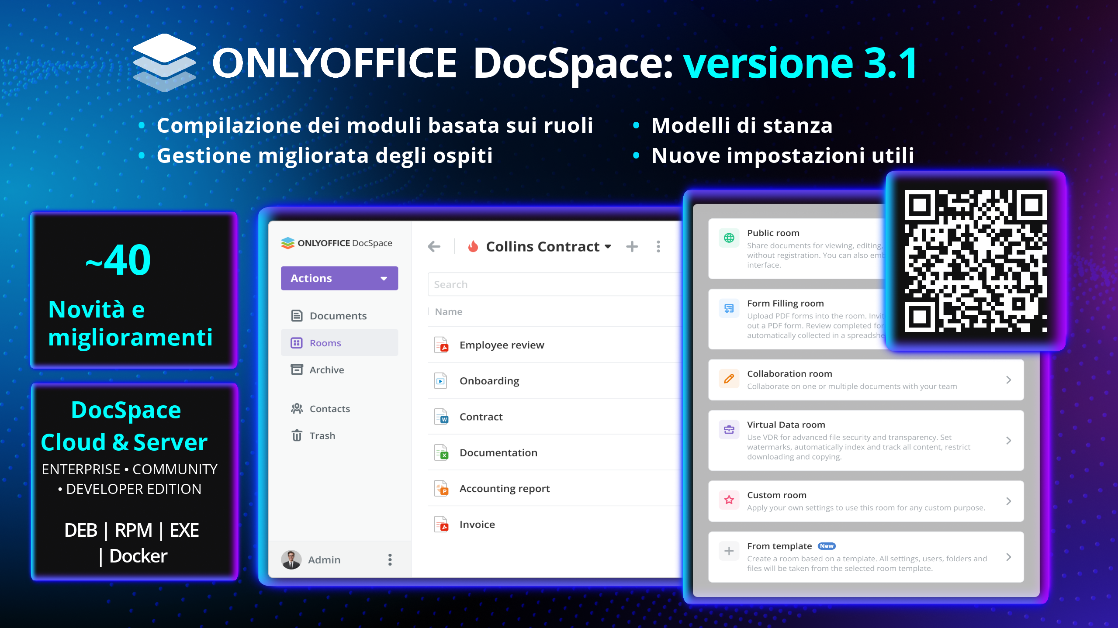Click the Word icon of Contract
The width and height of the screenshot is (1118, 628).
click(441, 417)
